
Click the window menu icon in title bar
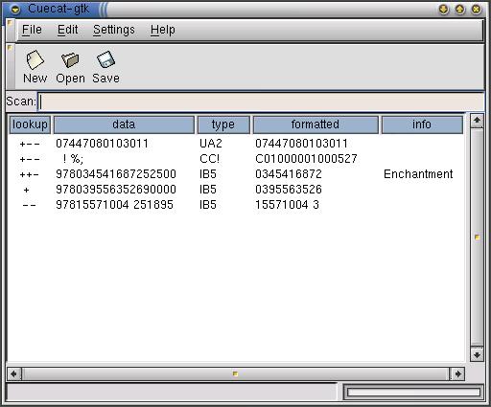click(x=15, y=10)
